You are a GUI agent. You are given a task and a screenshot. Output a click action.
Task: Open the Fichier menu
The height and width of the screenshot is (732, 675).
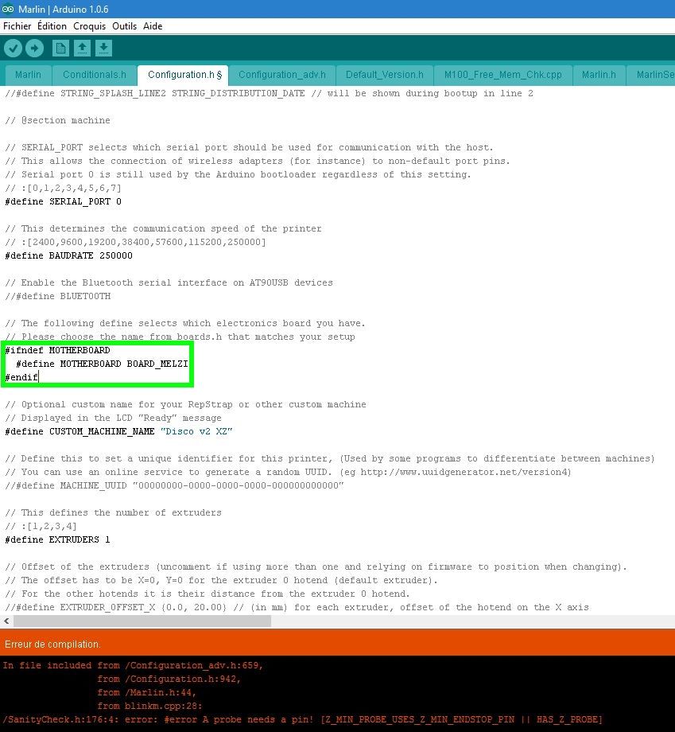17,26
